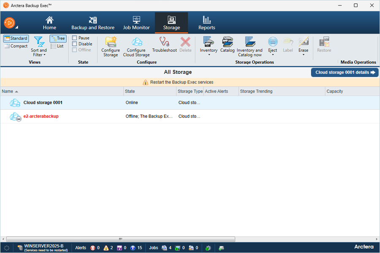Open Cloud storage 0001 details

pyautogui.click(x=345, y=73)
